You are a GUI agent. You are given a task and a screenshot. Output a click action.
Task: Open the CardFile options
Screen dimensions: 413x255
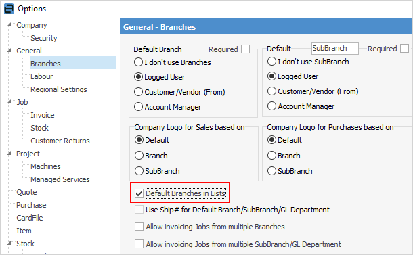pyautogui.click(x=30, y=218)
